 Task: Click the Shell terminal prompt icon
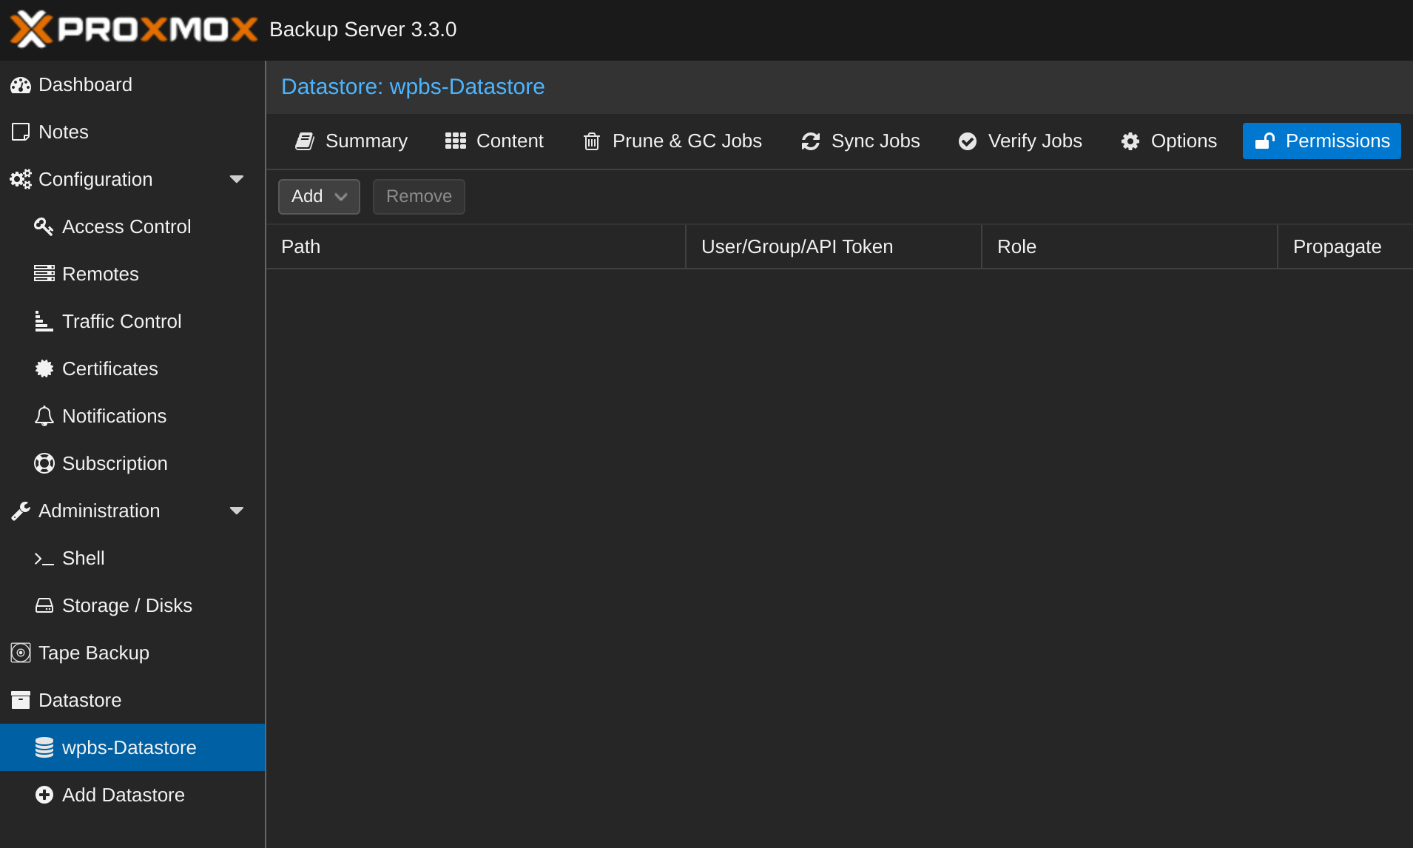tap(44, 559)
